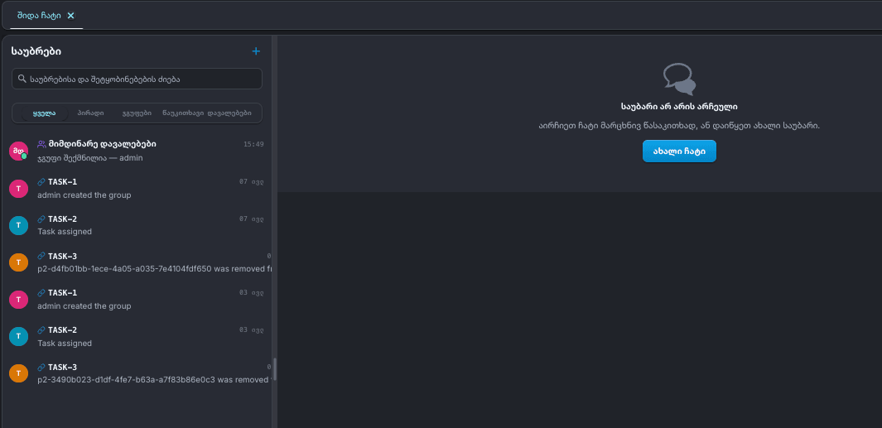This screenshot has width=882, height=428.
Task: Open TASK-3 title above the p2-d4fb01bb message
Action: 62,256
